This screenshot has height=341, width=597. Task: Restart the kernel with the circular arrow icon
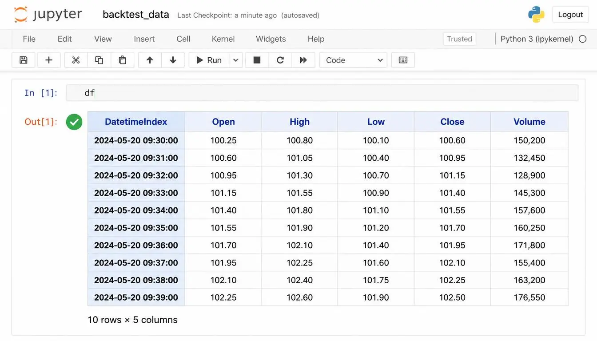tap(280, 60)
